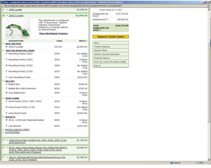The image size is (211, 168).
Task: Select the 200CX Loader base machine radio
Action: click(7, 47)
